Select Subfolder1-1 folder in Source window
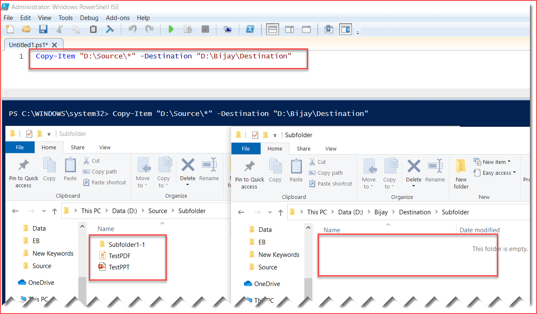537x314 pixels. click(122, 244)
